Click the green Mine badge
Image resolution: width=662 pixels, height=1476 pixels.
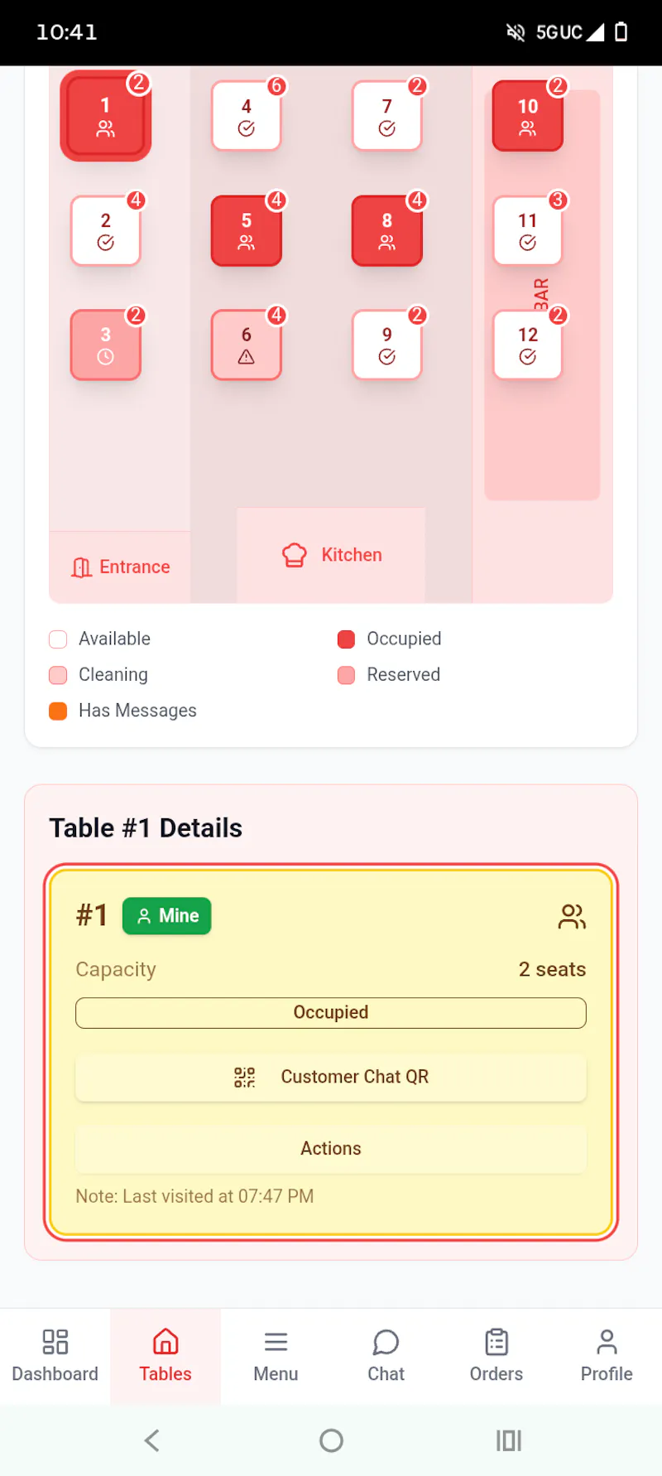click(167, 916)
